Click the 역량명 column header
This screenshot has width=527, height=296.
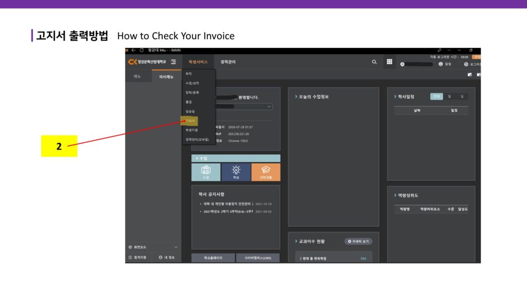pyautogui.click(x=405, y=209)
